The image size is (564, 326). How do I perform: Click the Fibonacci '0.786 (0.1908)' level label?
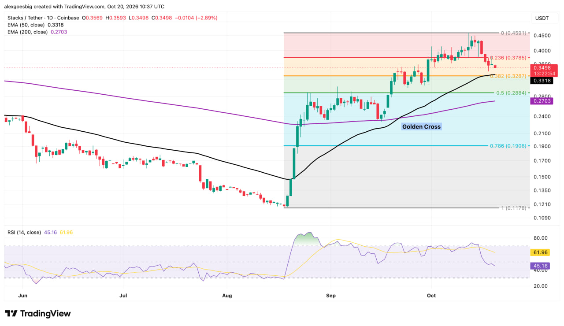click(508, 145)
